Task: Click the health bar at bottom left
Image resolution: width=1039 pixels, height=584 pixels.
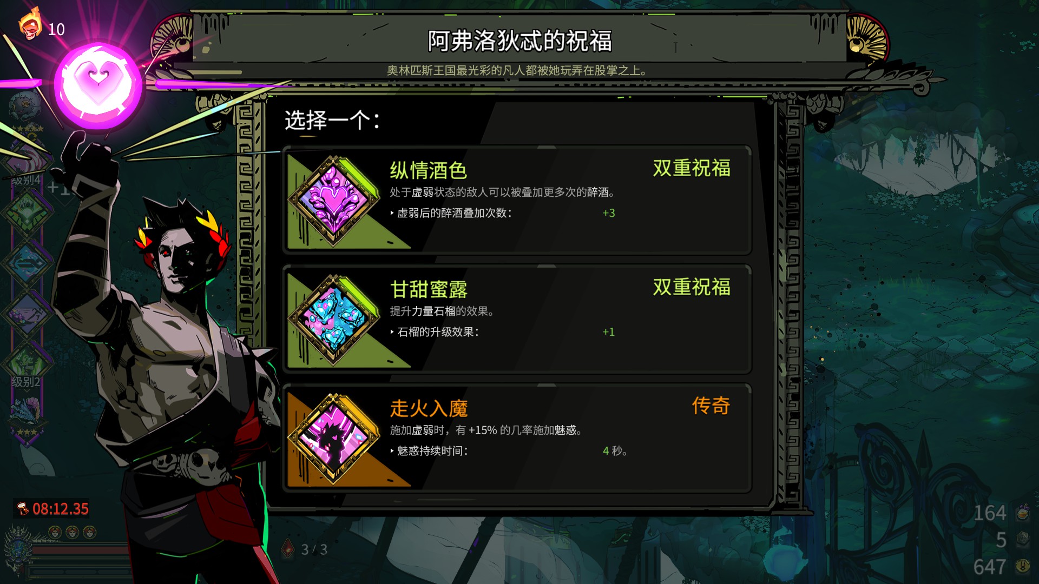Action: pos(81,550)
